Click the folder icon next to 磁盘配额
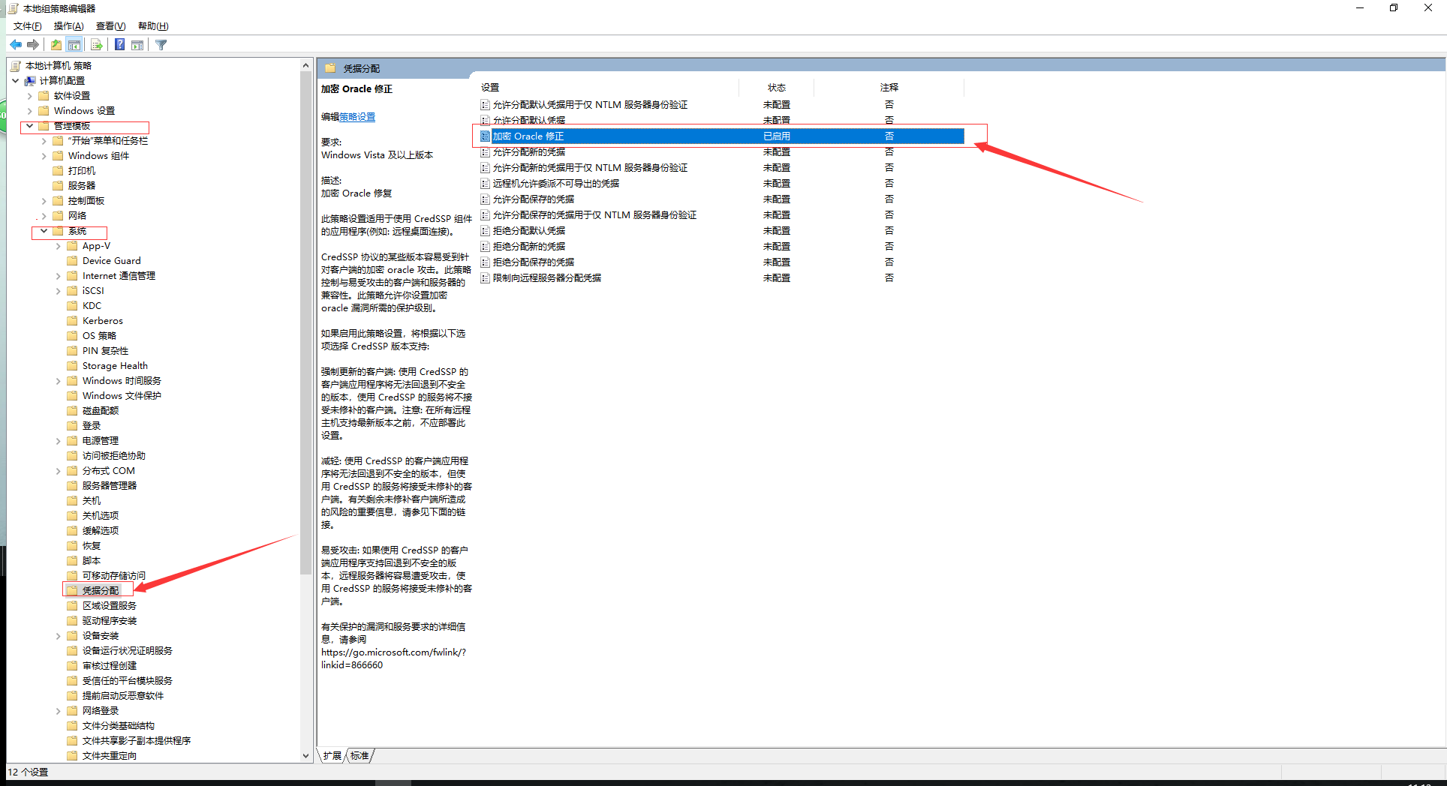Screen dimensions: 1447x786 point(73,411)
